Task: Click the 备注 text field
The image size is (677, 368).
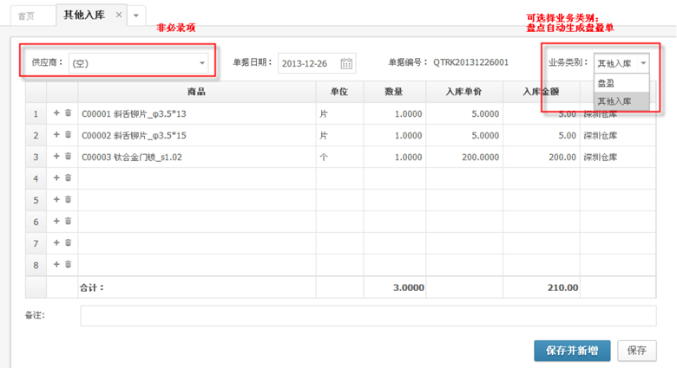Action: (x=369, y=315)
